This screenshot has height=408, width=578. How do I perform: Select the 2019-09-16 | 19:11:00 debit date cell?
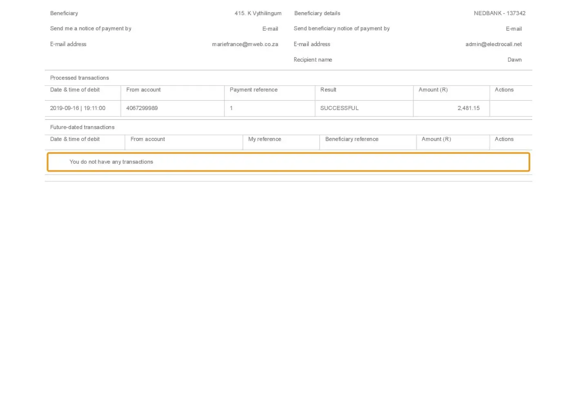click(x=78, y=108)
